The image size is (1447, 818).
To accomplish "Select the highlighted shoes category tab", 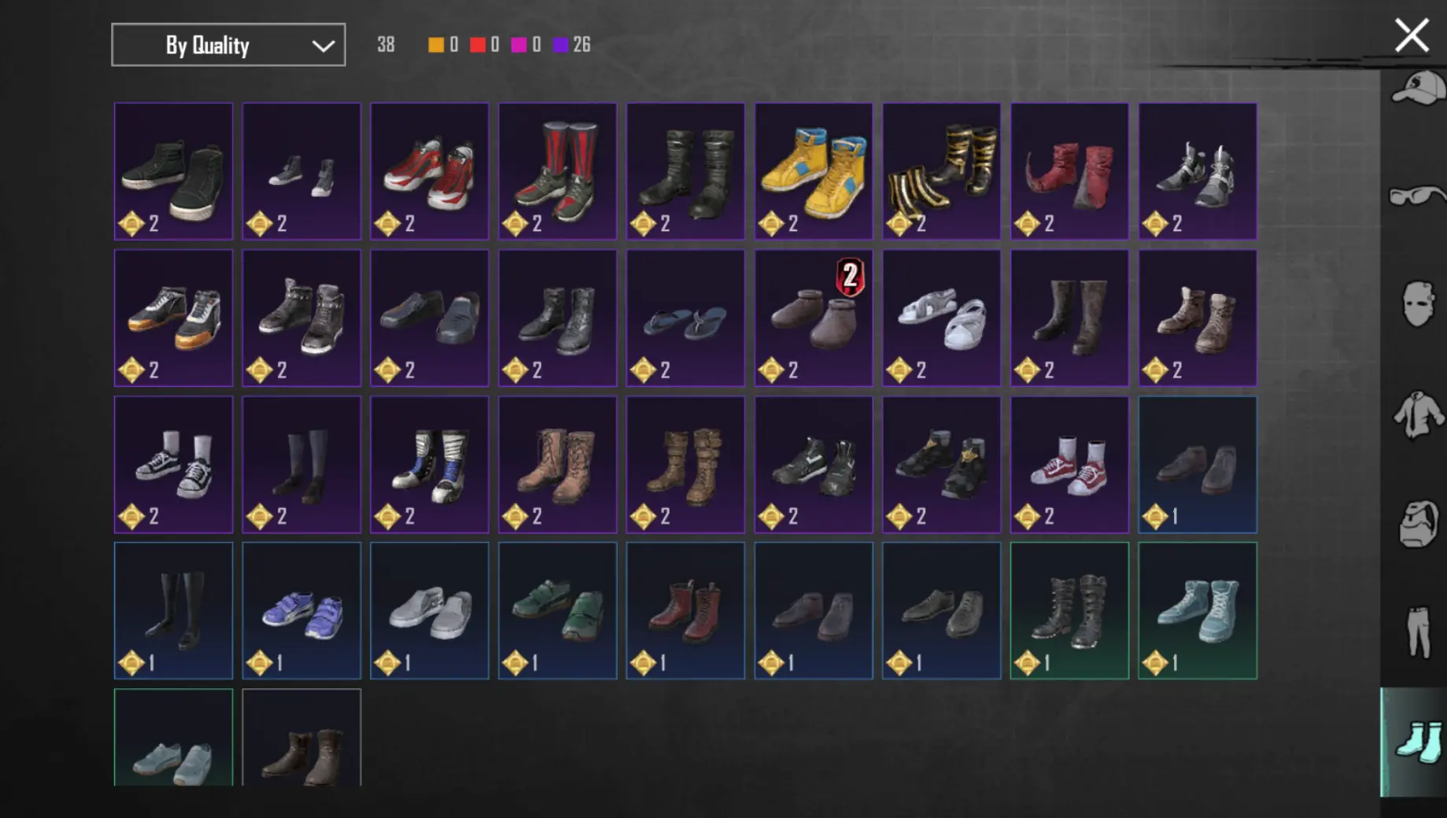I will (x=1415, y=742).
